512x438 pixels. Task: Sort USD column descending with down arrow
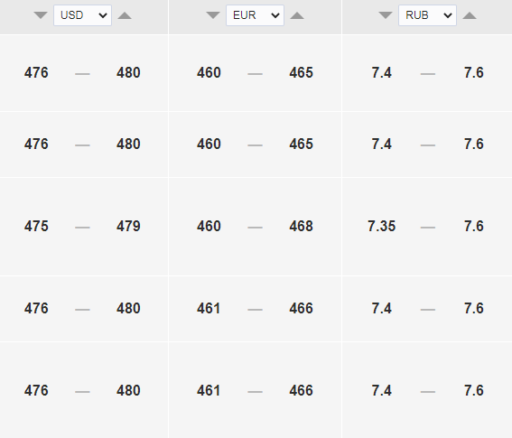tap(41, 15)
